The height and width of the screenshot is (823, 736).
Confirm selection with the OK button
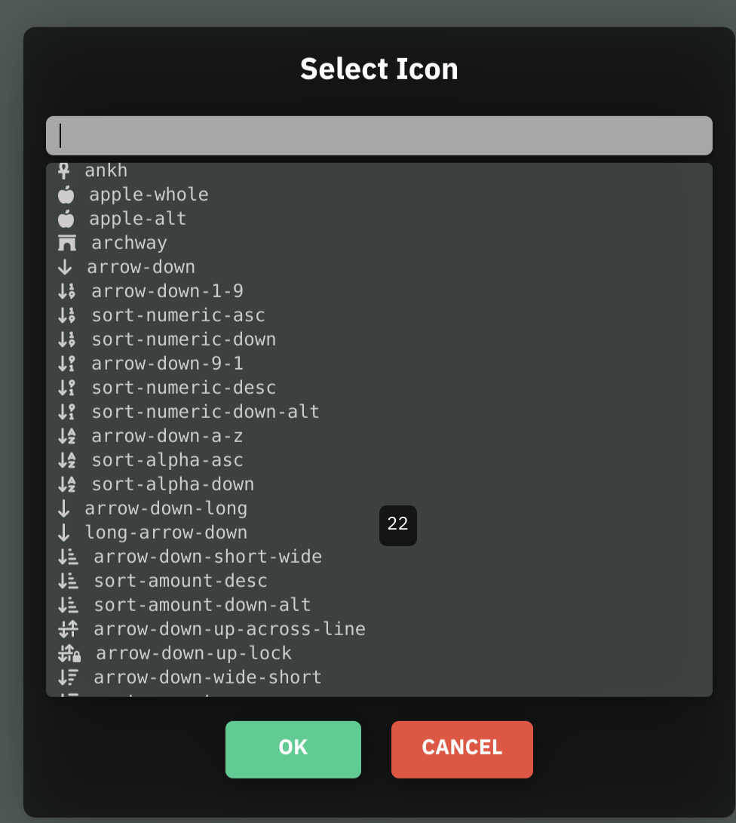293,750
